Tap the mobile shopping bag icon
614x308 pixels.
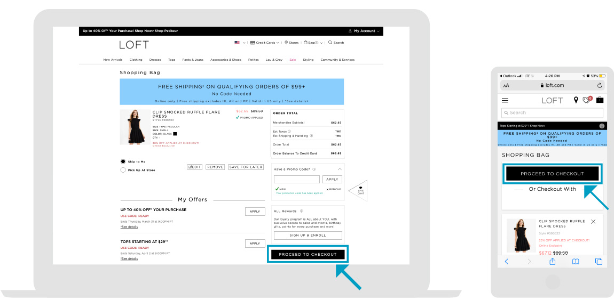[600, 100]
